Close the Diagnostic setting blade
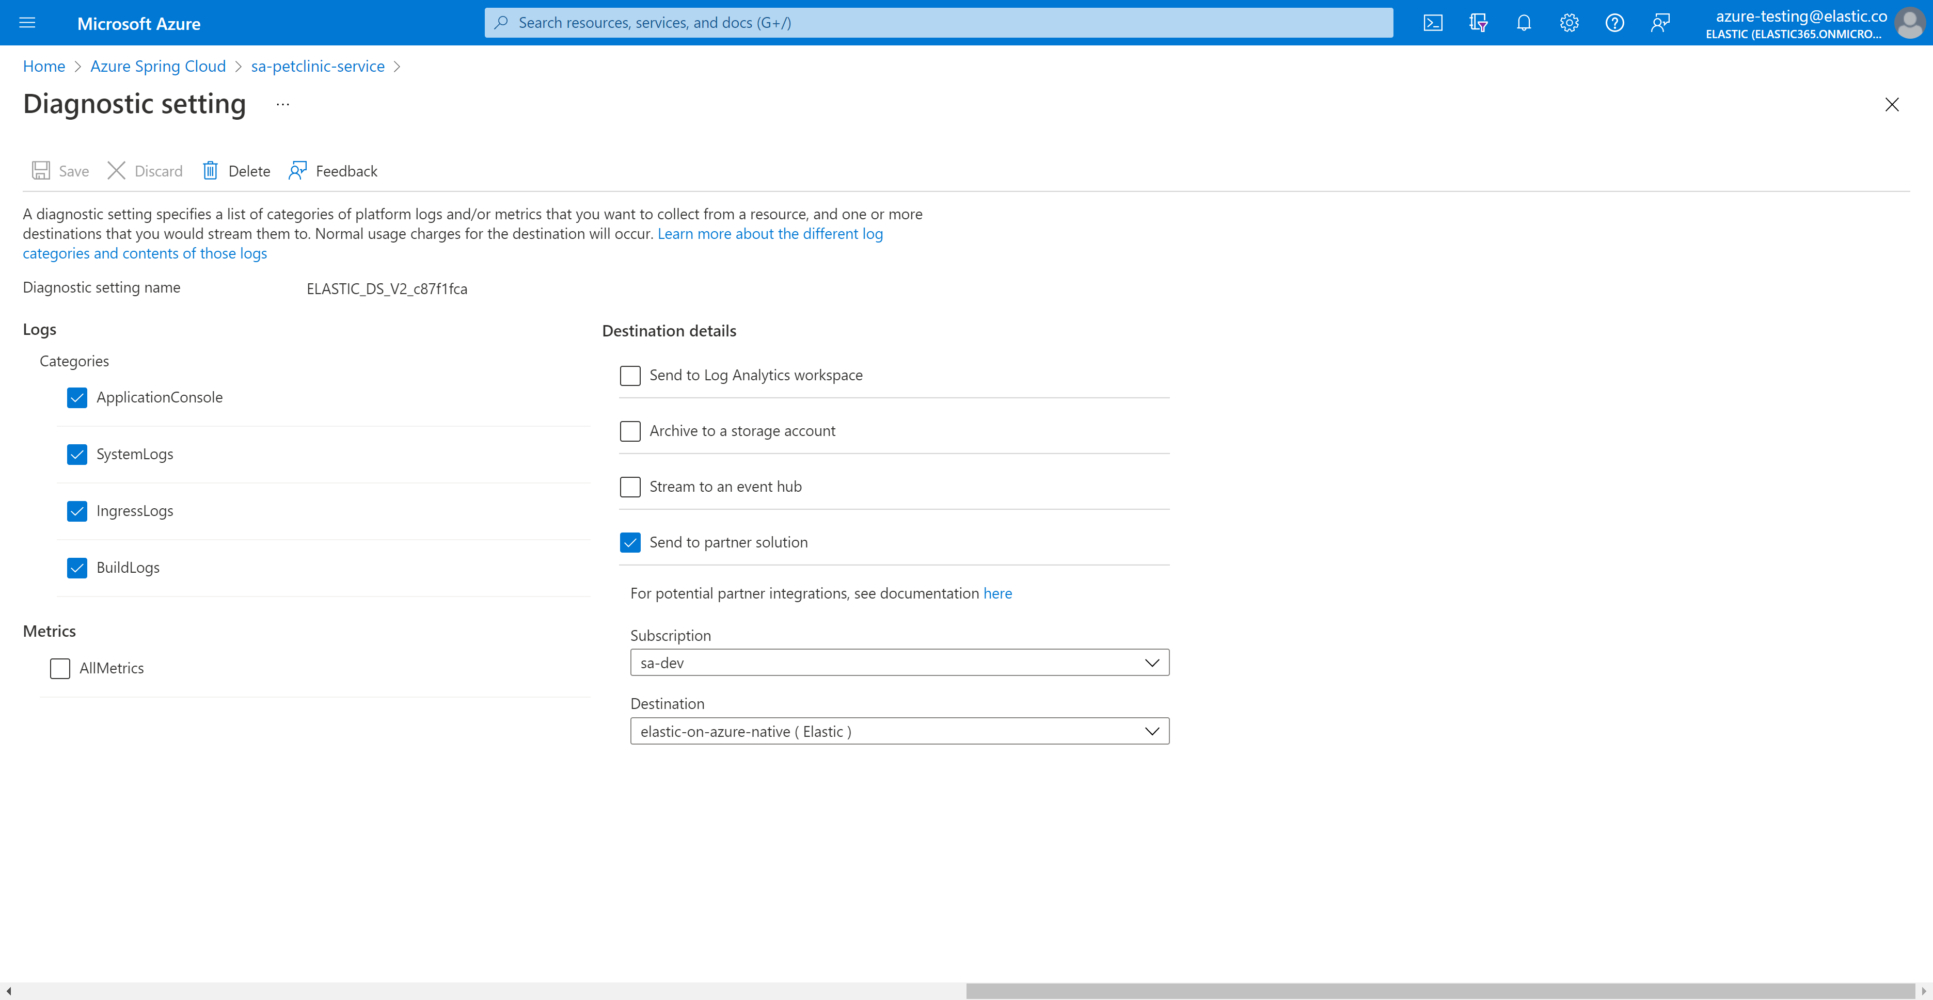 pos(1892,104)
